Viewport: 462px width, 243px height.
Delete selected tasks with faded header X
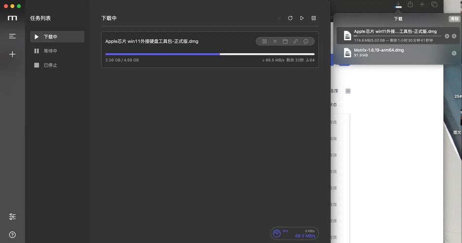(278, 18)
